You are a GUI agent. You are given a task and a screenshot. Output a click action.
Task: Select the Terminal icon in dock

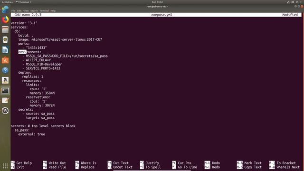(5, 91)
